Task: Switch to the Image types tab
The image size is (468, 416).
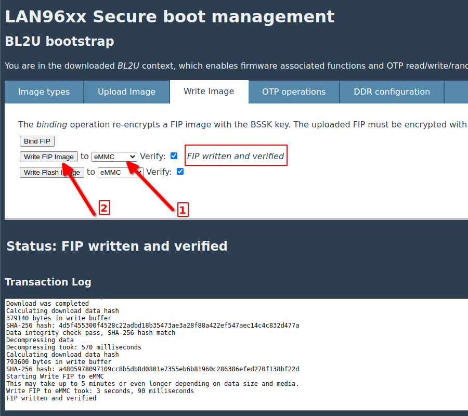Action: (x=44, y=92)
